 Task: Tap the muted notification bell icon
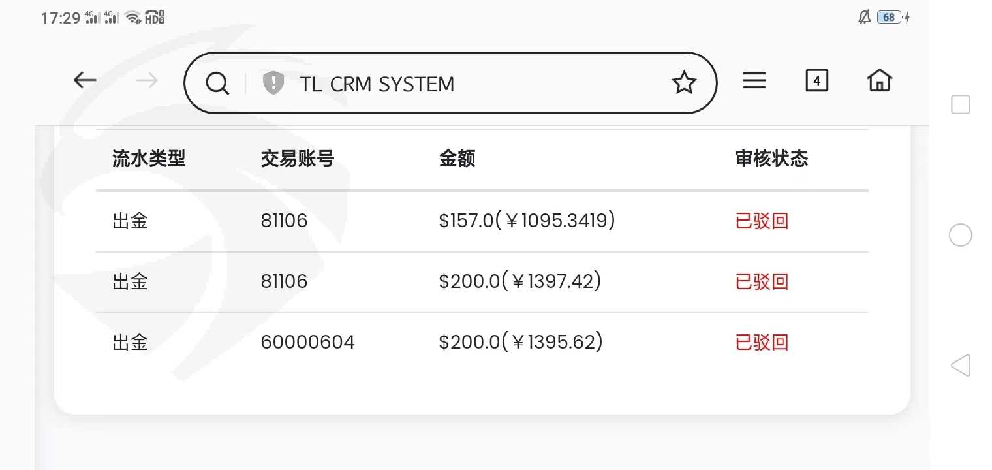pos(865,18)
